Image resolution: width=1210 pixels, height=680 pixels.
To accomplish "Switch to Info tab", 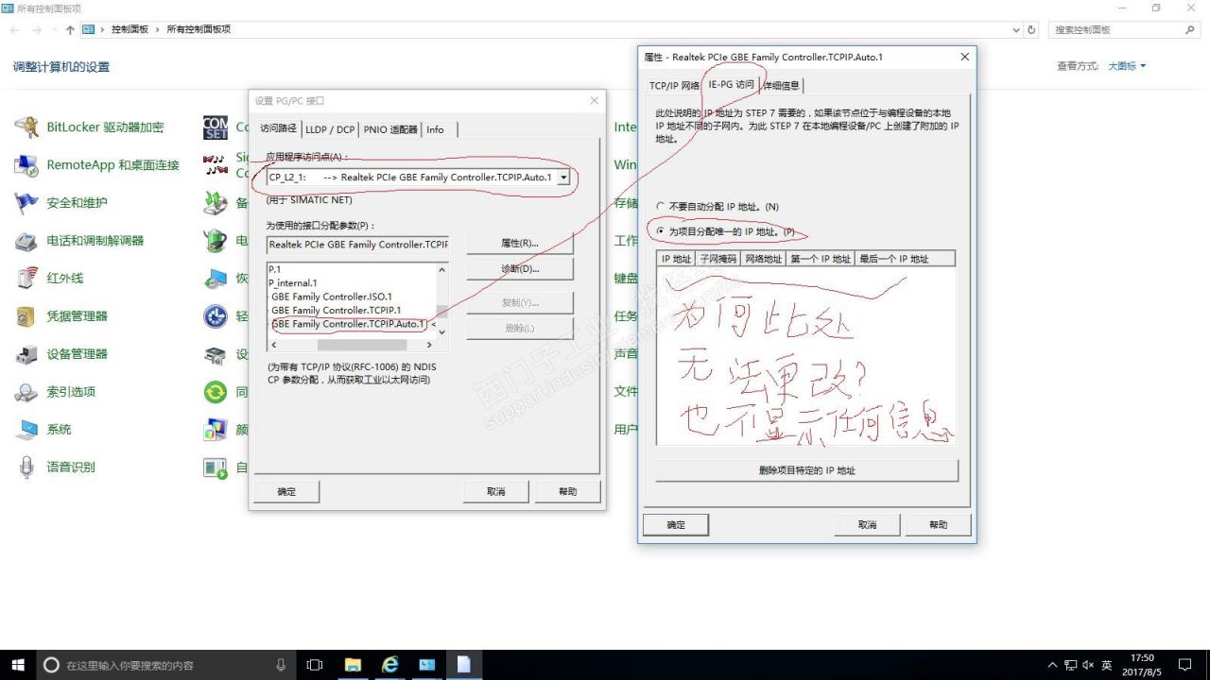I will 435,129.
